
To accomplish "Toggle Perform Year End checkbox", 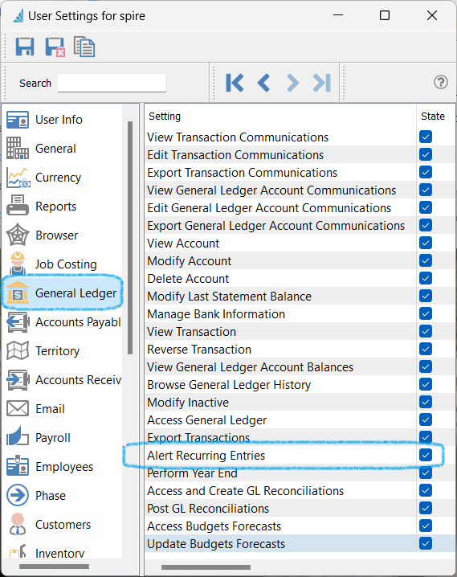I will point(426,473).
